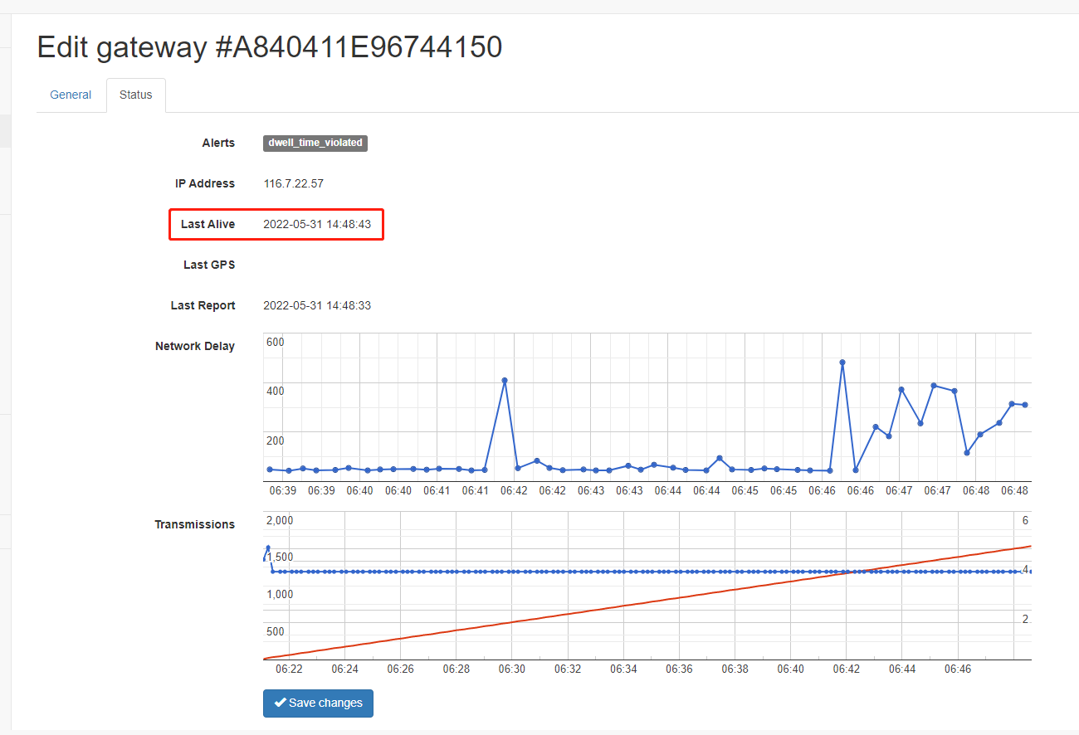Click the Edit gateway page heading
1079x735 pixels.
270,47
